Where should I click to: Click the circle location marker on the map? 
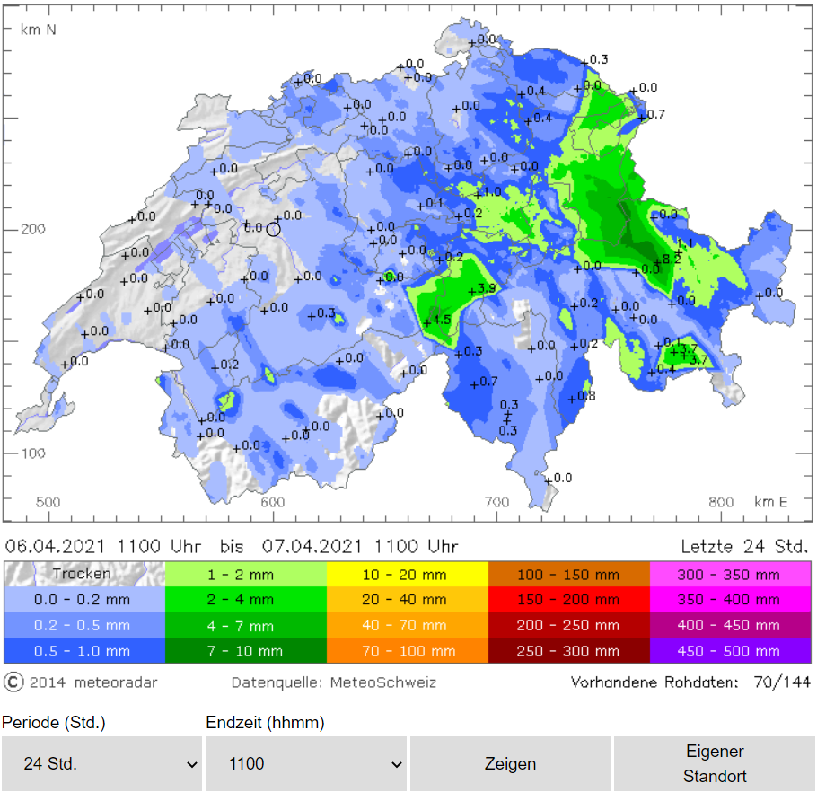click(x=274, y=228)
